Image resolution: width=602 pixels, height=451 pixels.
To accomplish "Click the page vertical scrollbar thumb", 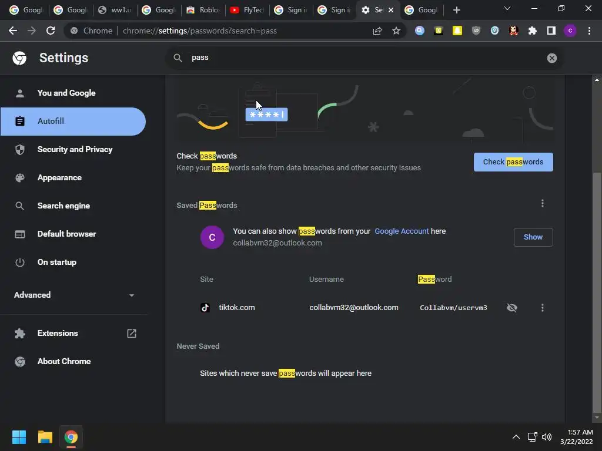I will tap(597, 291).
